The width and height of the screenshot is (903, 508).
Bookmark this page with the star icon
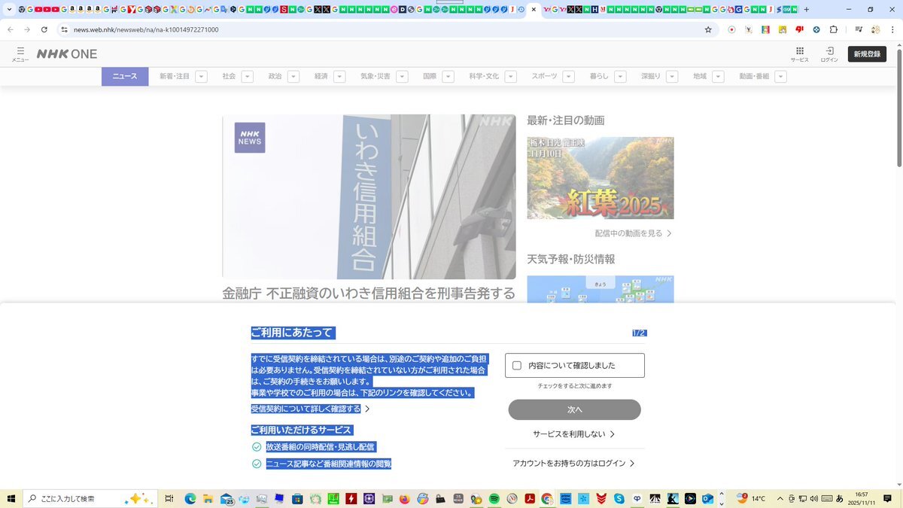point(708,29)
